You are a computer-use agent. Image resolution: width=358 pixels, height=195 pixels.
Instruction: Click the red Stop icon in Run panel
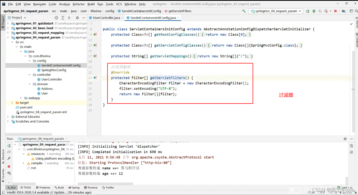[x=9, y=166]
